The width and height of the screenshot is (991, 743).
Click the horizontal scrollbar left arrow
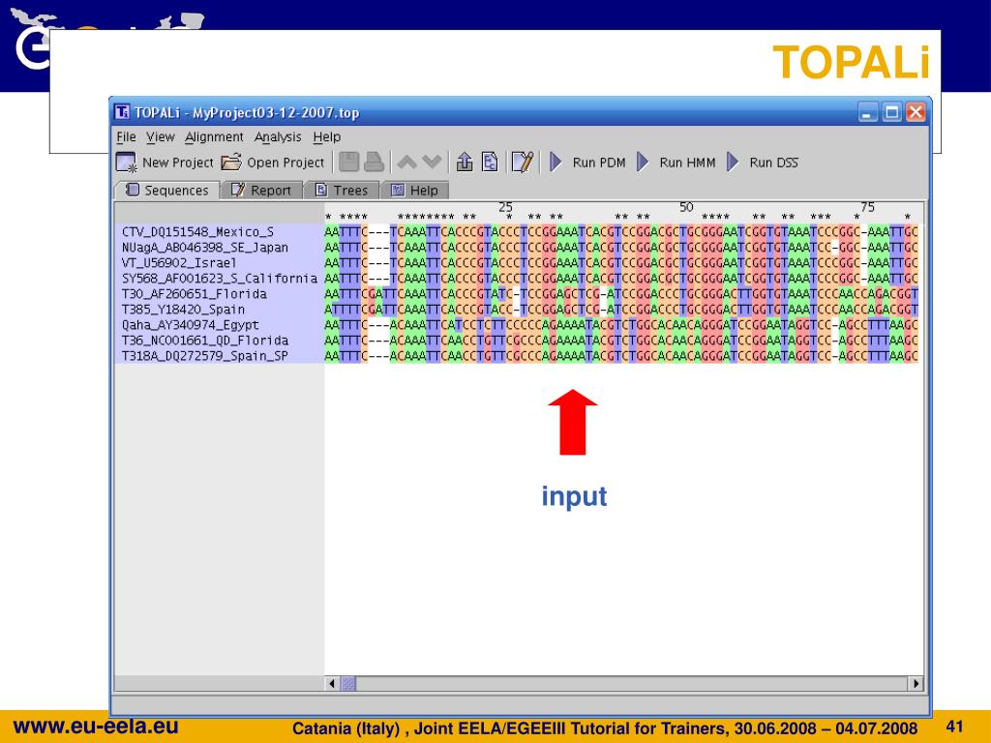click(x=332, y=684)
